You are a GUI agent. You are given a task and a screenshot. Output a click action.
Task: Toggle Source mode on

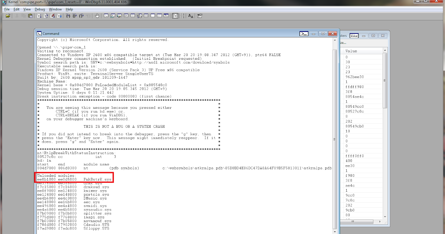[x=175, y=16]
